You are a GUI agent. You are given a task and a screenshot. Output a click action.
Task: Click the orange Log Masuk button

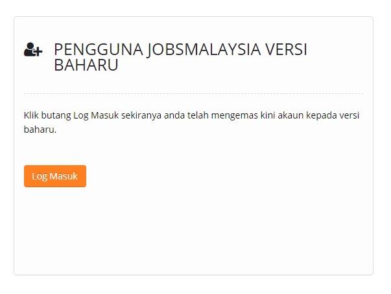(x=55, y=176)
